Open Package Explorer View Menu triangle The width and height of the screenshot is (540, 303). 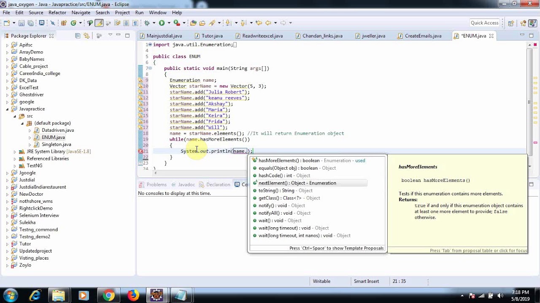click(110, 35)
